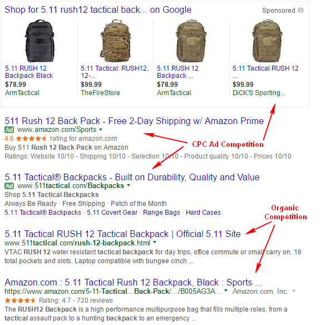Open the multicam RUSH12 backpack image

[115, 41]
